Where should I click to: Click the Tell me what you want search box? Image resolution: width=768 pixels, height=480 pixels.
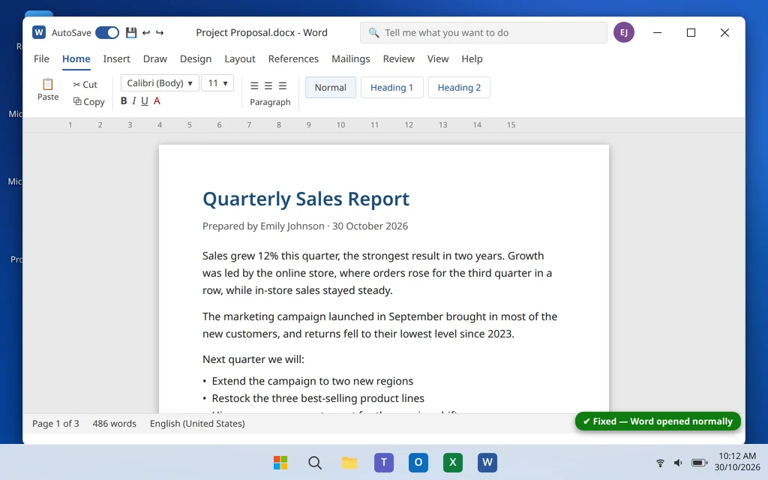[x=484, y=32]
